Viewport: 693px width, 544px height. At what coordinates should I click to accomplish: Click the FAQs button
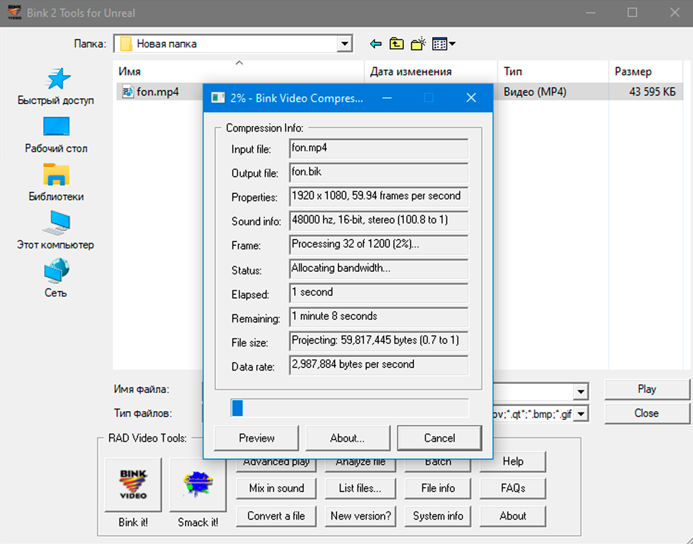pyautogui.click(x=513, y=488)
